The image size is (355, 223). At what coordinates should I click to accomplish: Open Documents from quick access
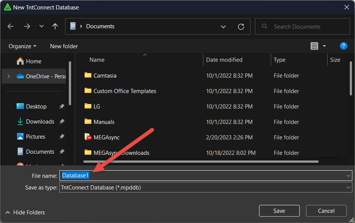click(40, 152)
